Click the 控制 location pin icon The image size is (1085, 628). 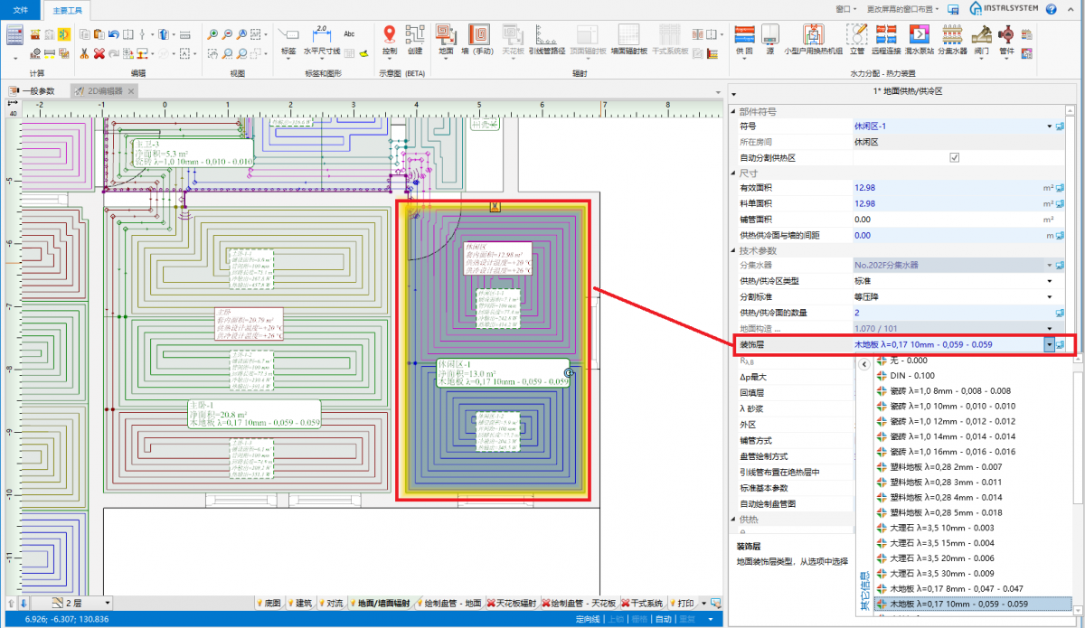coord(390,35)
